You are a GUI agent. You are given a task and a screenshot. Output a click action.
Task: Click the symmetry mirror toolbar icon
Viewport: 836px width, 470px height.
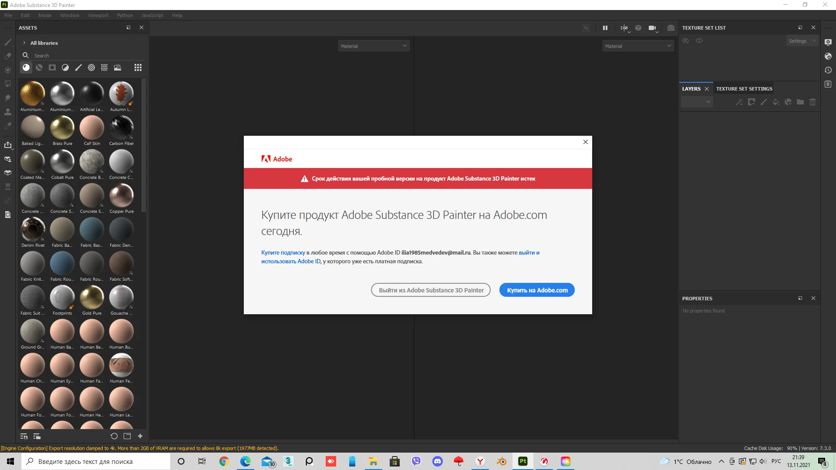pyautogui.click(x=624, y=28)
